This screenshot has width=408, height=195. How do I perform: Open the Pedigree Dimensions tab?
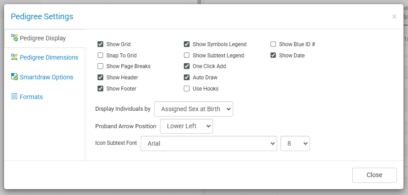point(49,57)
